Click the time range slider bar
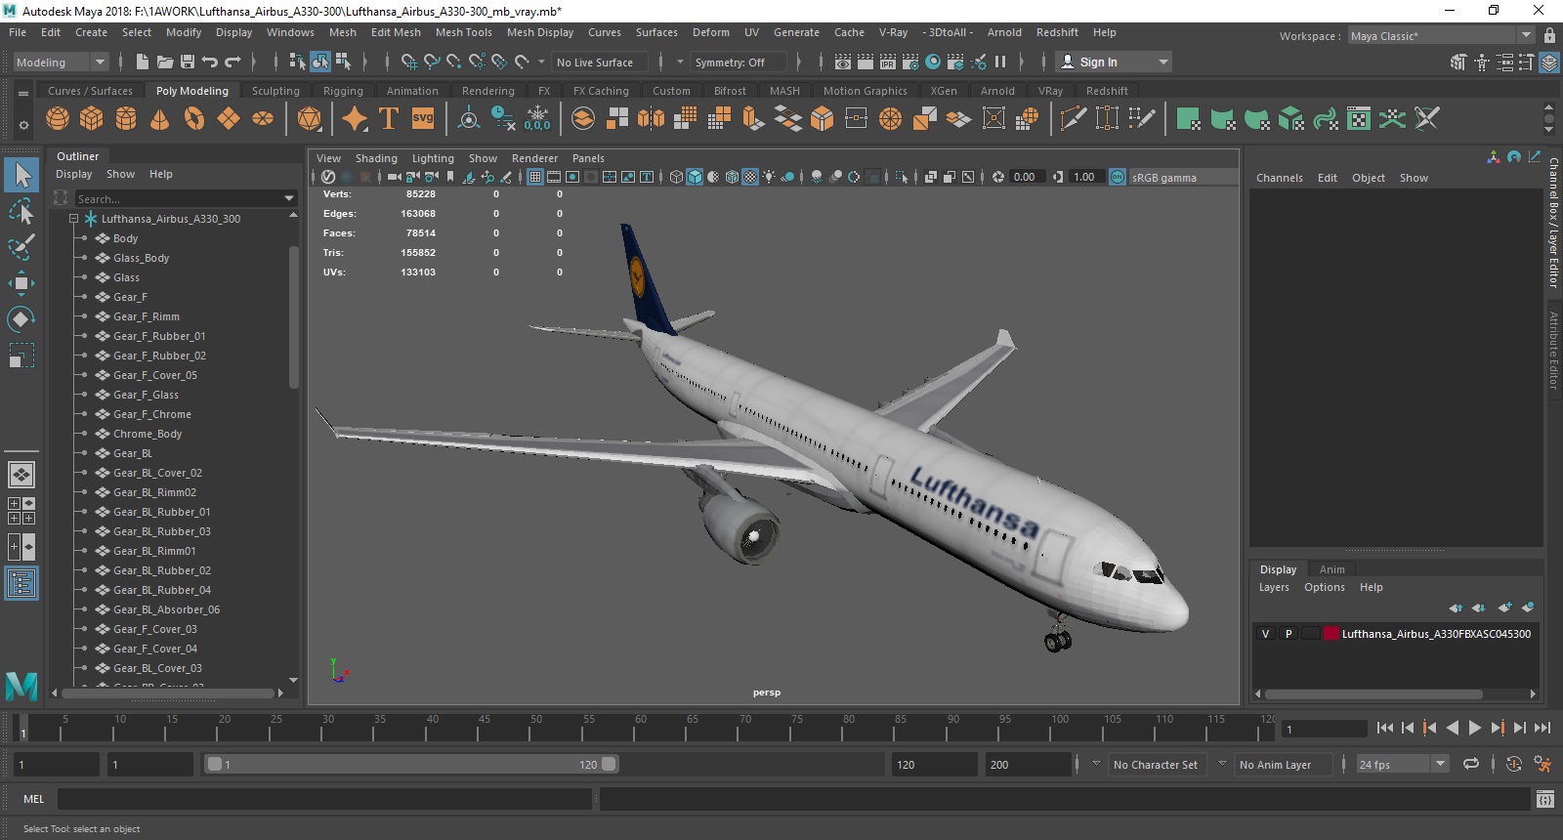 coord(410,764)
